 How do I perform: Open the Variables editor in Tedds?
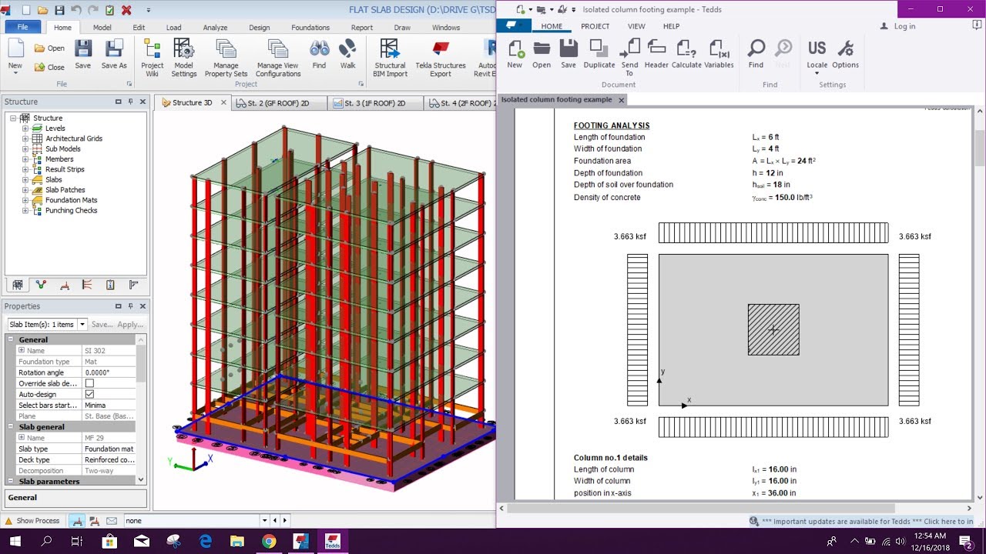(x=719, y=54)
